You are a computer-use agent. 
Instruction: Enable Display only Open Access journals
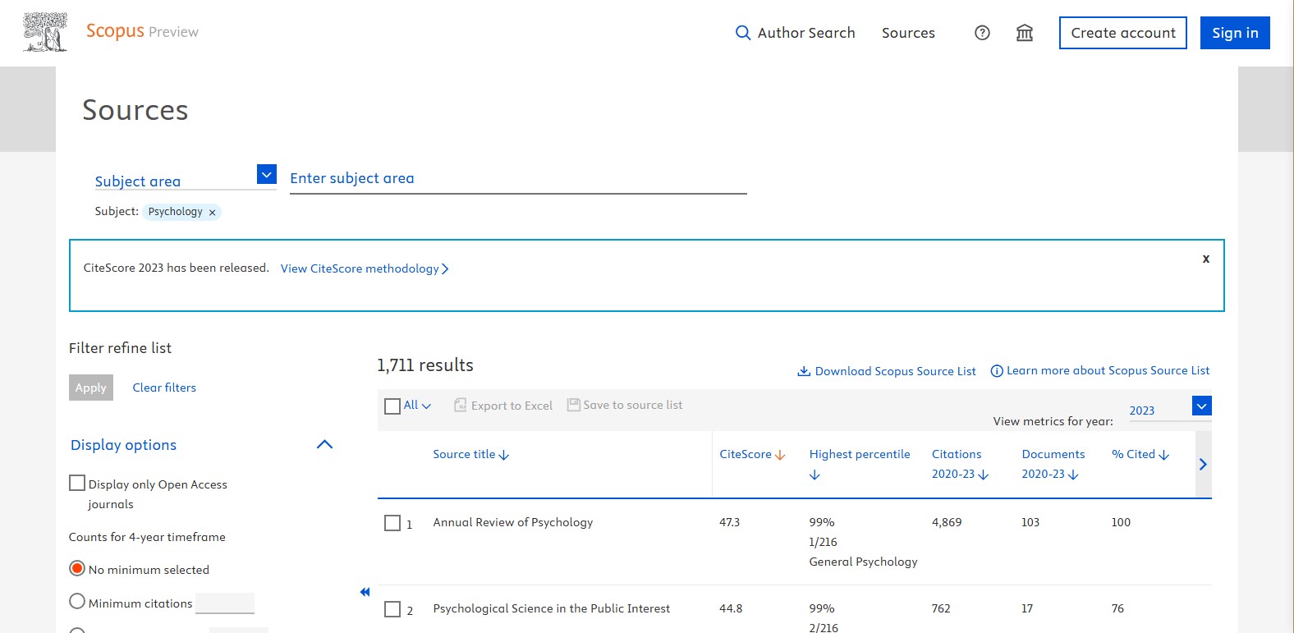(77, 483)
